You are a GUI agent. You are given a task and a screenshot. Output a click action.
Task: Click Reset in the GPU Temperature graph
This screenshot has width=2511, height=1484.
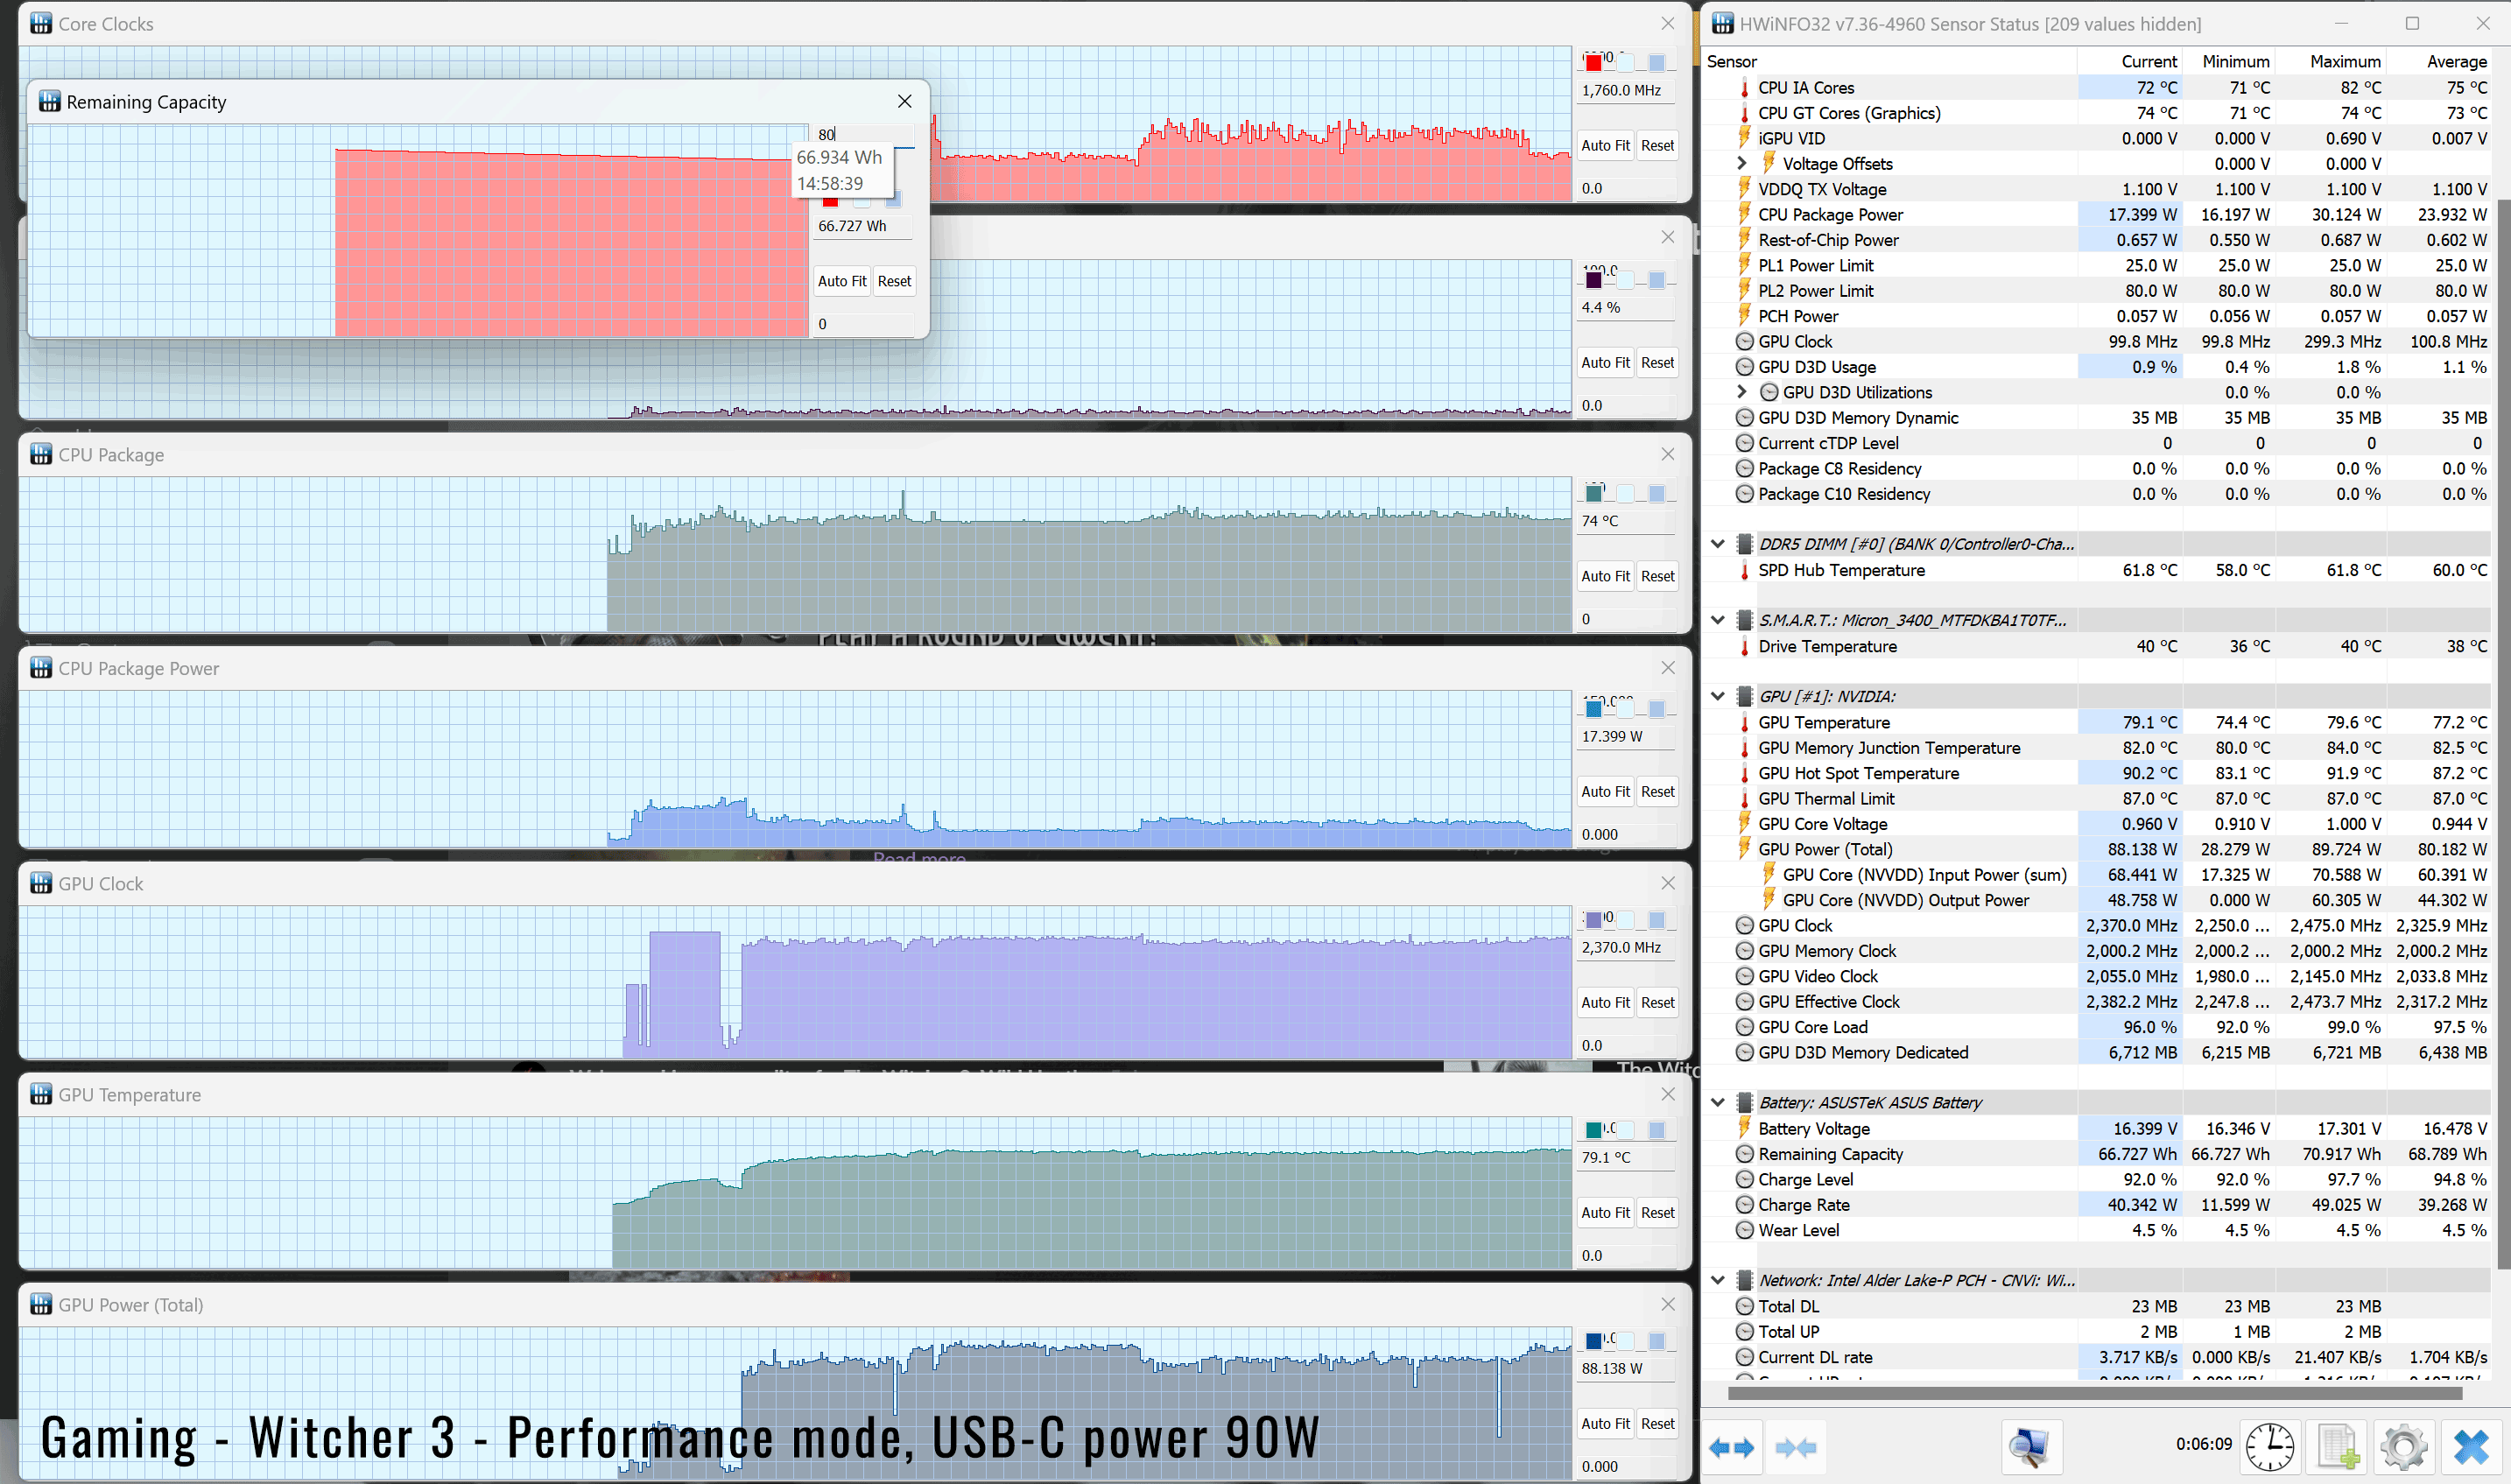1657,1212
